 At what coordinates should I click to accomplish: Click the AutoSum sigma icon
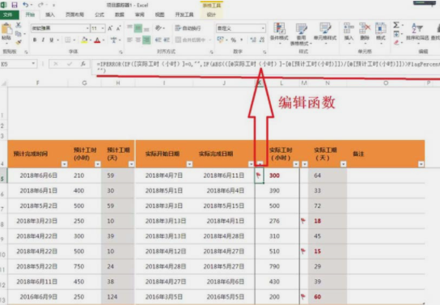(x=396, y=25)
